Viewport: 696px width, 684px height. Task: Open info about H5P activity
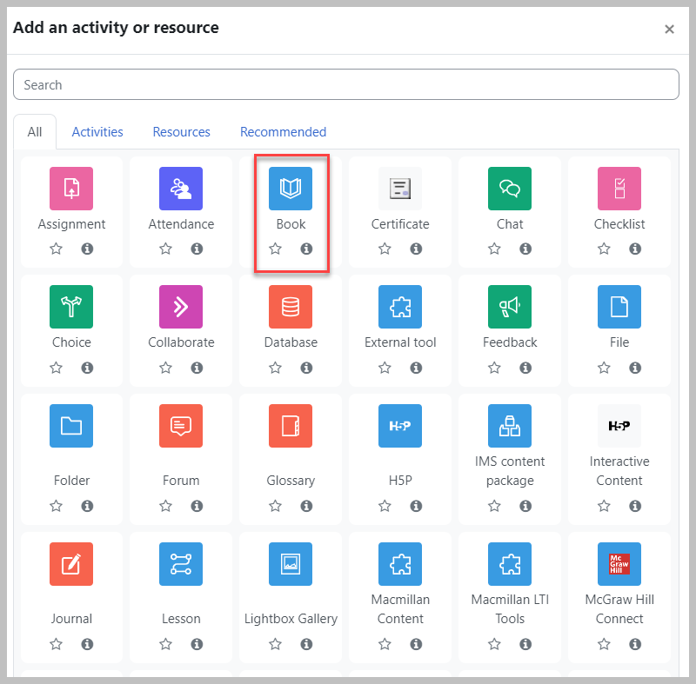pyautogui.click(x=416, y=506)
